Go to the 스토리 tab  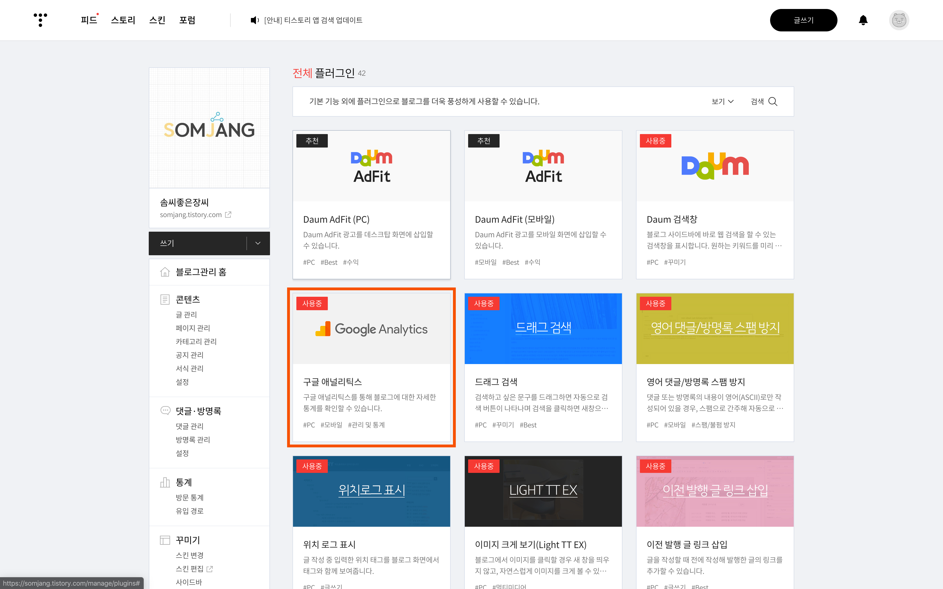point(123,20)
